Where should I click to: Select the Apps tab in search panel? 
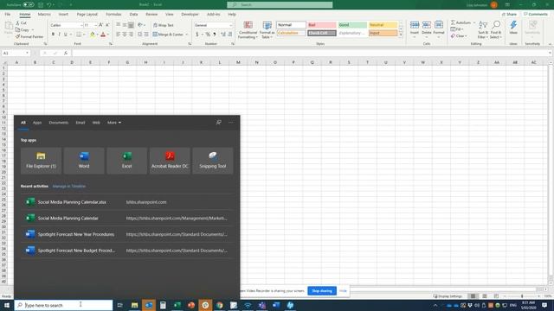(37, 123)
